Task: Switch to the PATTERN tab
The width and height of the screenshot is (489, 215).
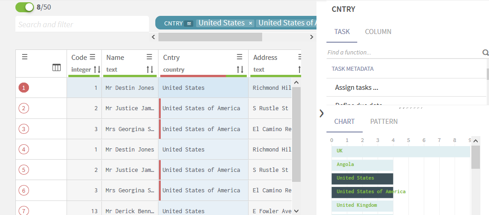Action: 384,122
